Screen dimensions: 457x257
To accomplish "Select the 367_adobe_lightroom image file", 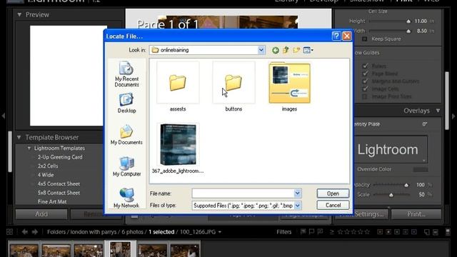I will tap(178, 148).
